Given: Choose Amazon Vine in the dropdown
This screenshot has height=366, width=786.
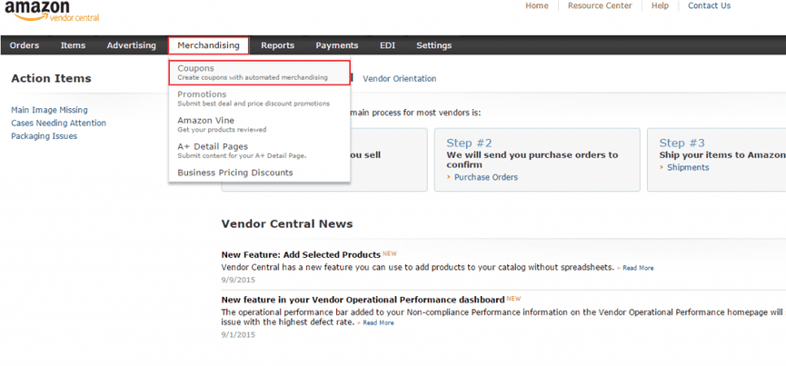Looking at the screenshot, I should pos(222,124).
